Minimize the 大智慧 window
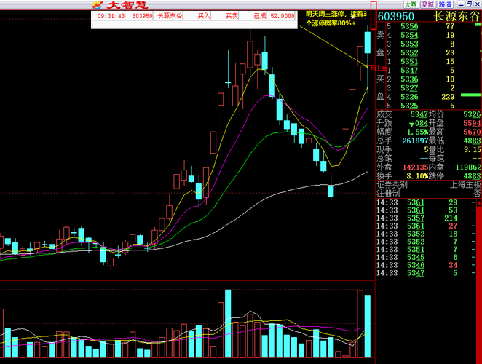This screenshot has height=364, width=482. click(461, 4)
